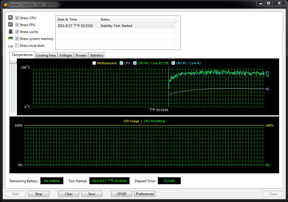Screen dimensions: 288x202
Task: Click the No battery status field
Action: pos(52,181)
